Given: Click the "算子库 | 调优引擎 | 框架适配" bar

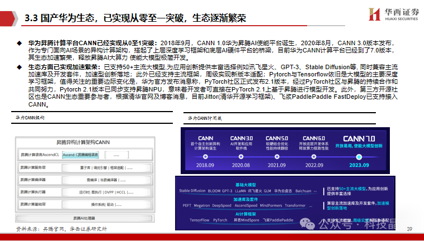Looking at the screenshot, I should click(x=106, y=168).
